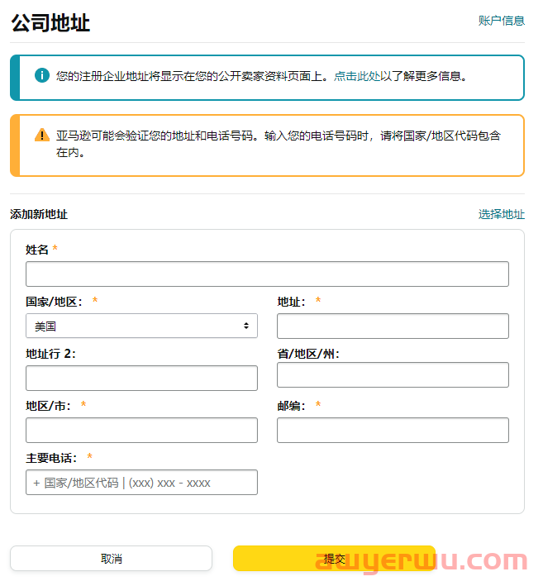Submit the form with the 提交 button
The width and height of the screenshot is (543, 586).
pyautogui.click(x=334, y=559)
